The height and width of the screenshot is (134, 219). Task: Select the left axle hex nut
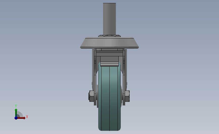point(91,96)
